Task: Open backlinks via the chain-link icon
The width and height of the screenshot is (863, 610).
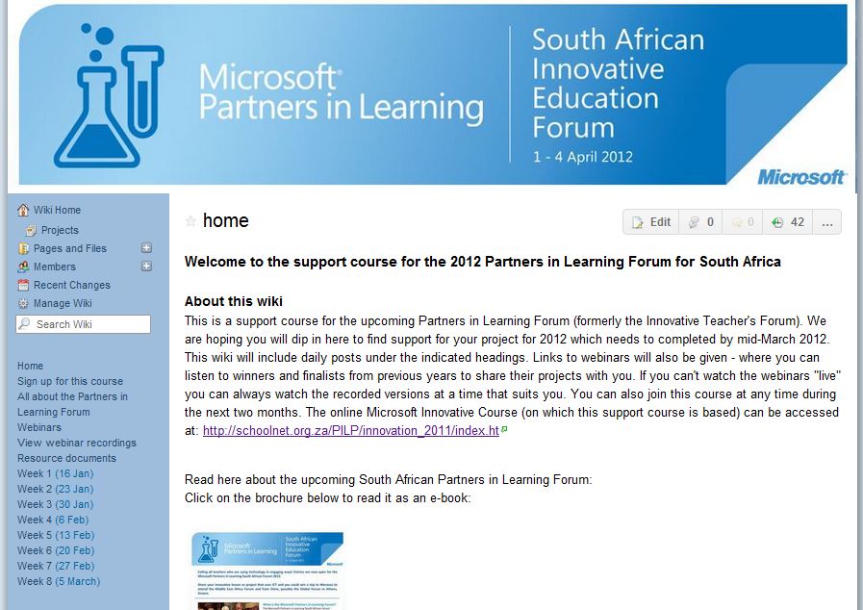Action: tap(695, 222)
